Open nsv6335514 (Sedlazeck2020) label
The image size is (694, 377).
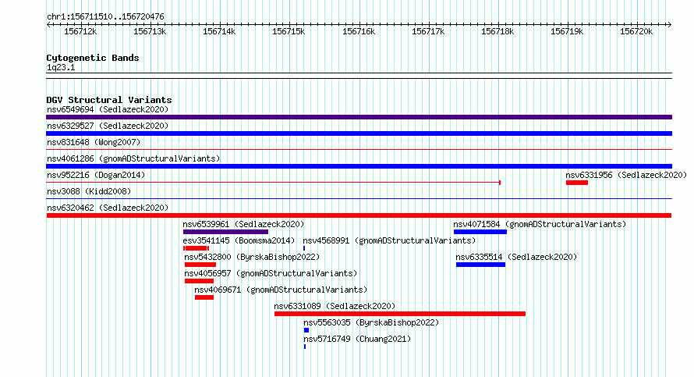pos(516,257)
